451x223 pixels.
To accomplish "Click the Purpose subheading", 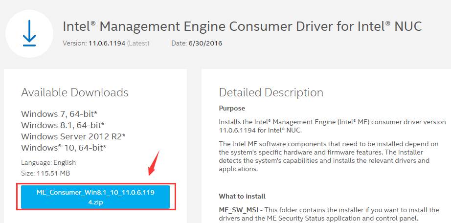I will [232, 108].
